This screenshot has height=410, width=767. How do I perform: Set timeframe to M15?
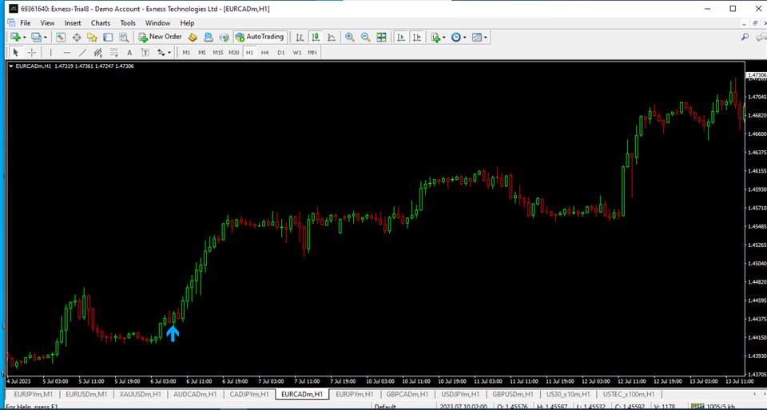point(217,53)
